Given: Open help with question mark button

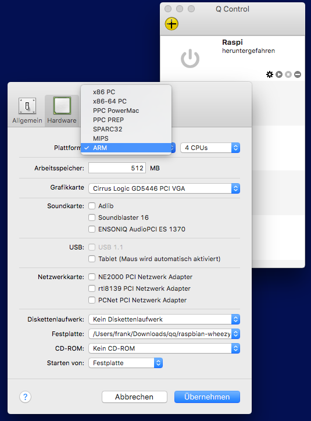Looking at the screenshot, I should click(x=25, y=397).
